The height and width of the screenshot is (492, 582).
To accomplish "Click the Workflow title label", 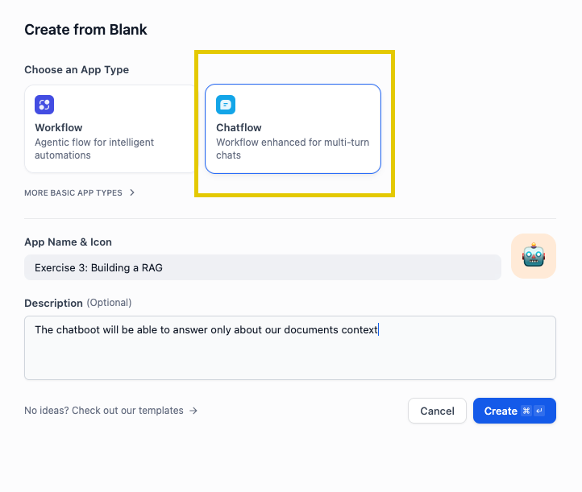I will click(59, 128).
